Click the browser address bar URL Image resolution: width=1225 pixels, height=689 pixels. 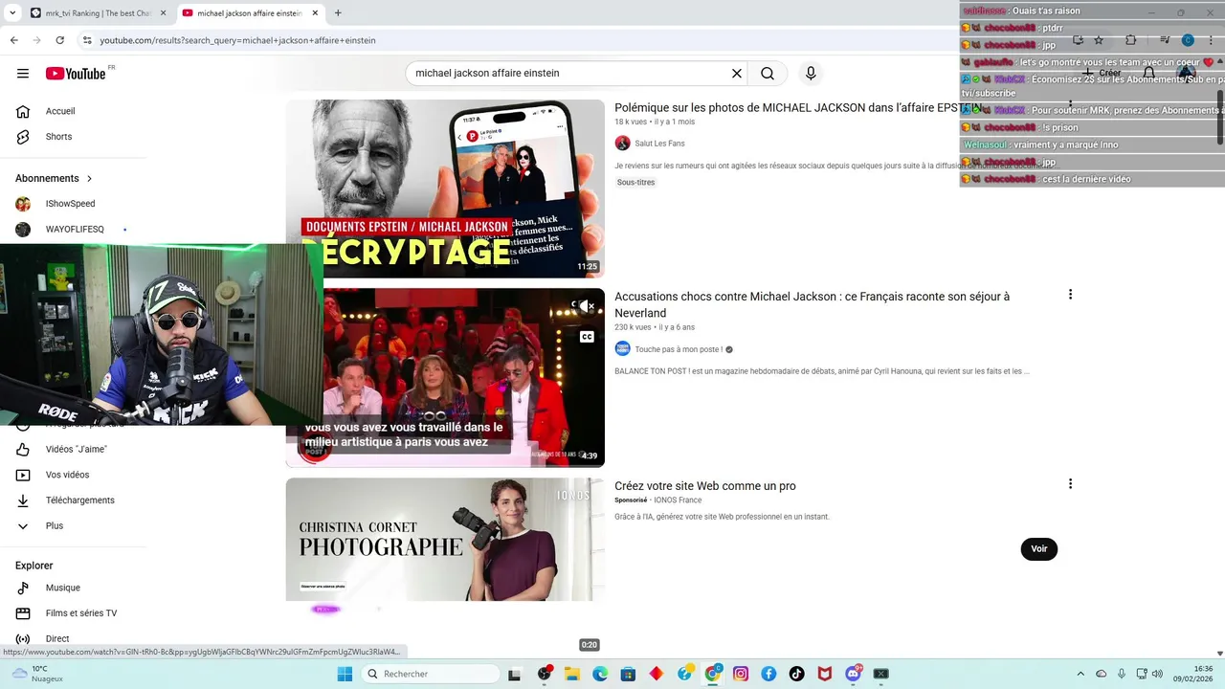[237, 40]
